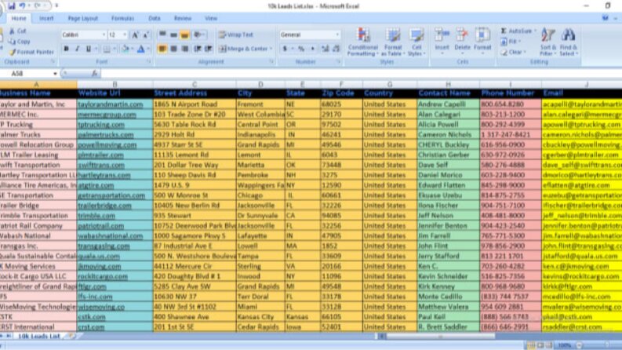Open the Review tab
The image size is (622, 350).
[x=183, y=18]
